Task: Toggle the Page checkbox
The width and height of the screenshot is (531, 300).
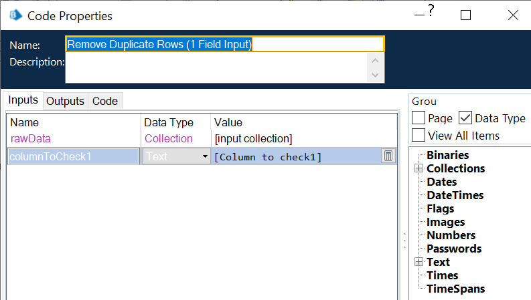Action: [419, 118]
